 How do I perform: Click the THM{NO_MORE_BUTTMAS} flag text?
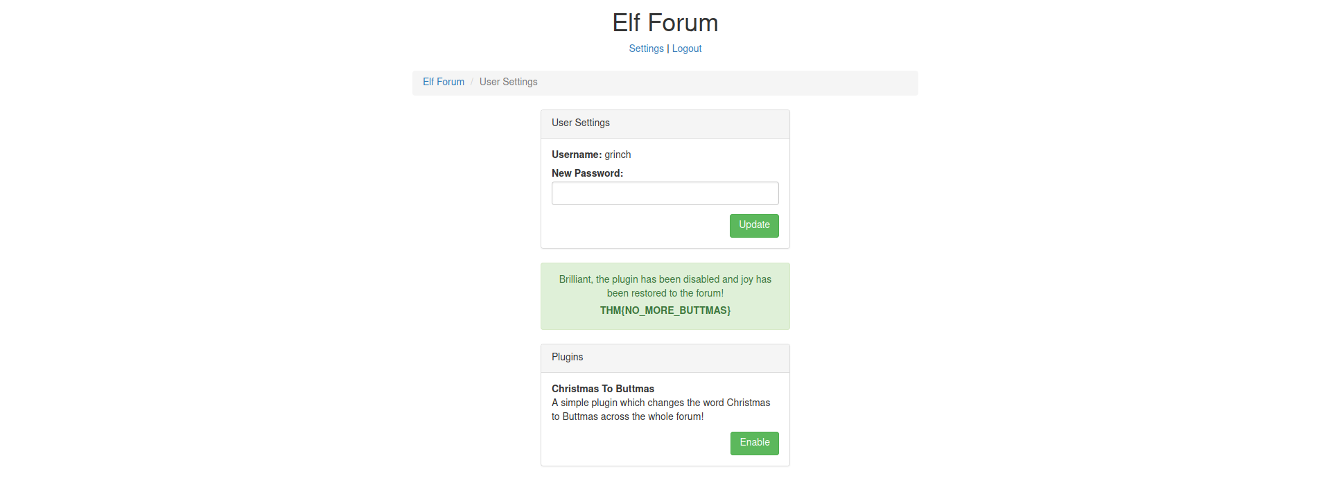(665, 310)
